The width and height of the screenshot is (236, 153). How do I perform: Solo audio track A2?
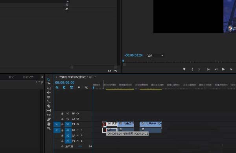point(81,136)
